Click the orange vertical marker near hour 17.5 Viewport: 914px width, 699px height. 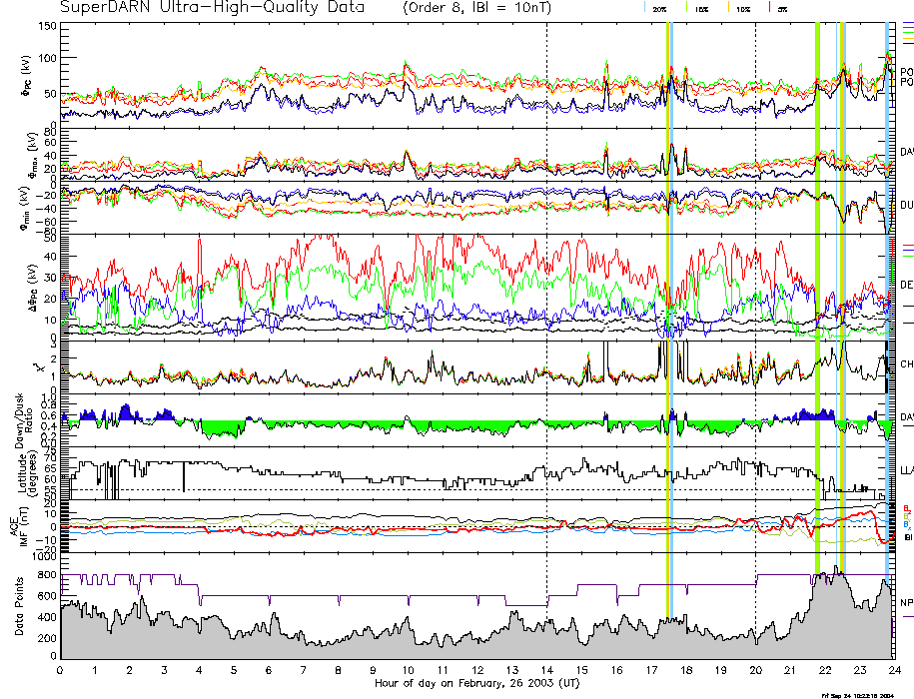[x=666, y=300]
